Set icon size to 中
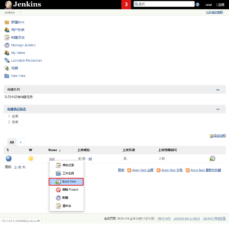The height and width of the screenshot is (225, 229). pyautogui.click(x=20, y=167)
